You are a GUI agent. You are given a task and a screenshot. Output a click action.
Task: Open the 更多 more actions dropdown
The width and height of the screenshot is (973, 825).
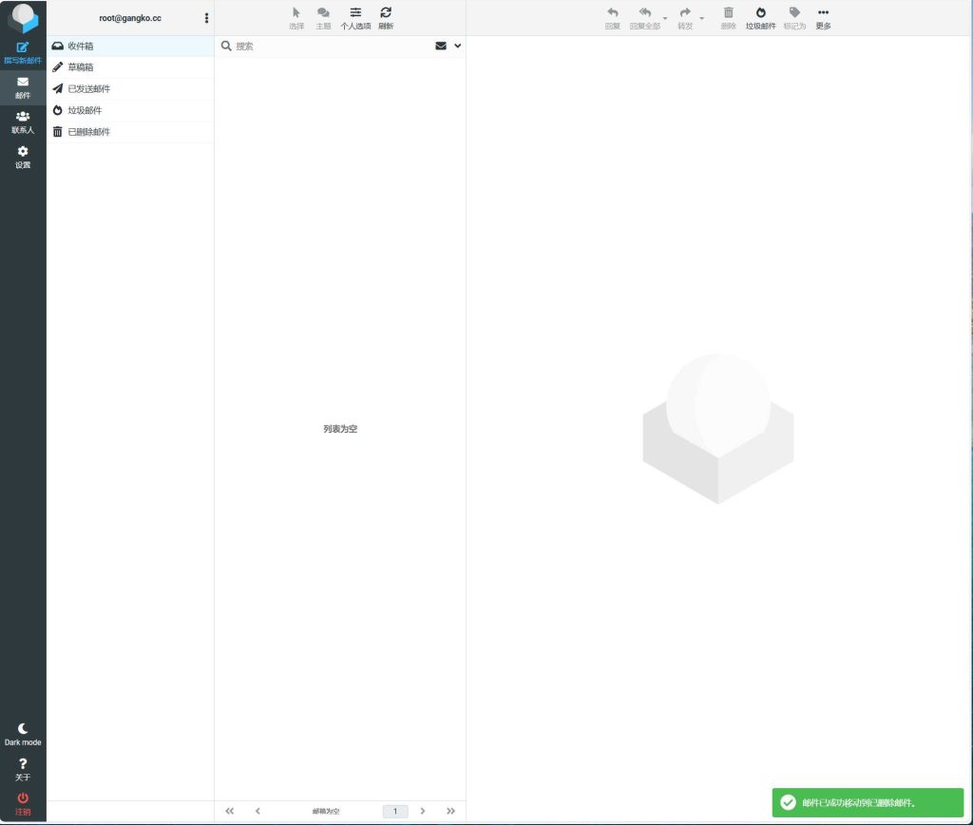[823, 17]
